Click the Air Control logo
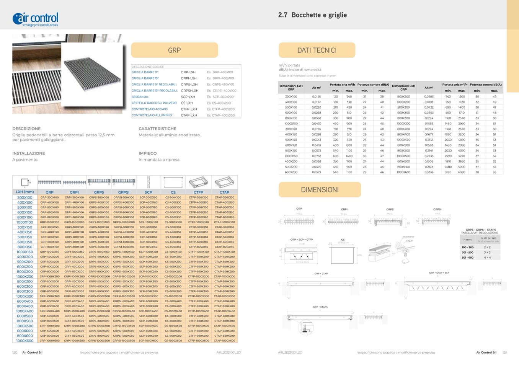Viewport: 519px width, 367px height. [x=35, y=18]
